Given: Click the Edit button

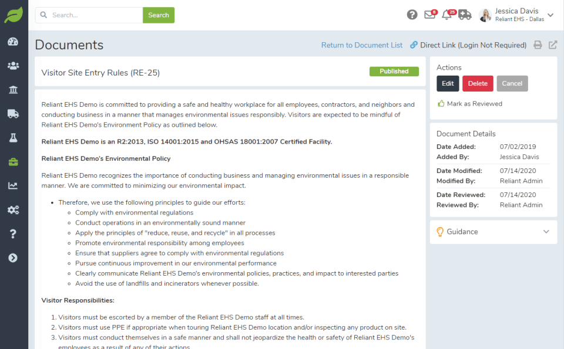Looking at the screenshot, I should (x=448, y=83).
